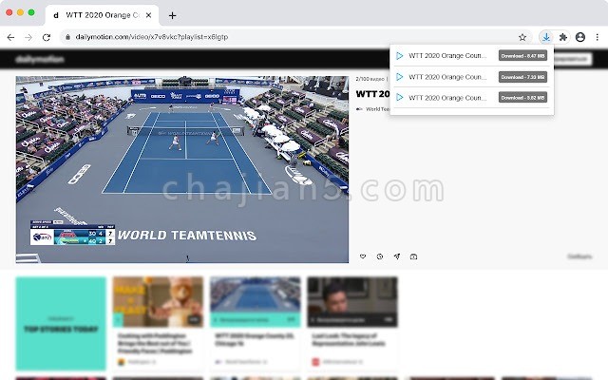The width and height of the screenshot is (608, 380).
Task: Open the Extensions puzzle menu
Action: point(563,37)
